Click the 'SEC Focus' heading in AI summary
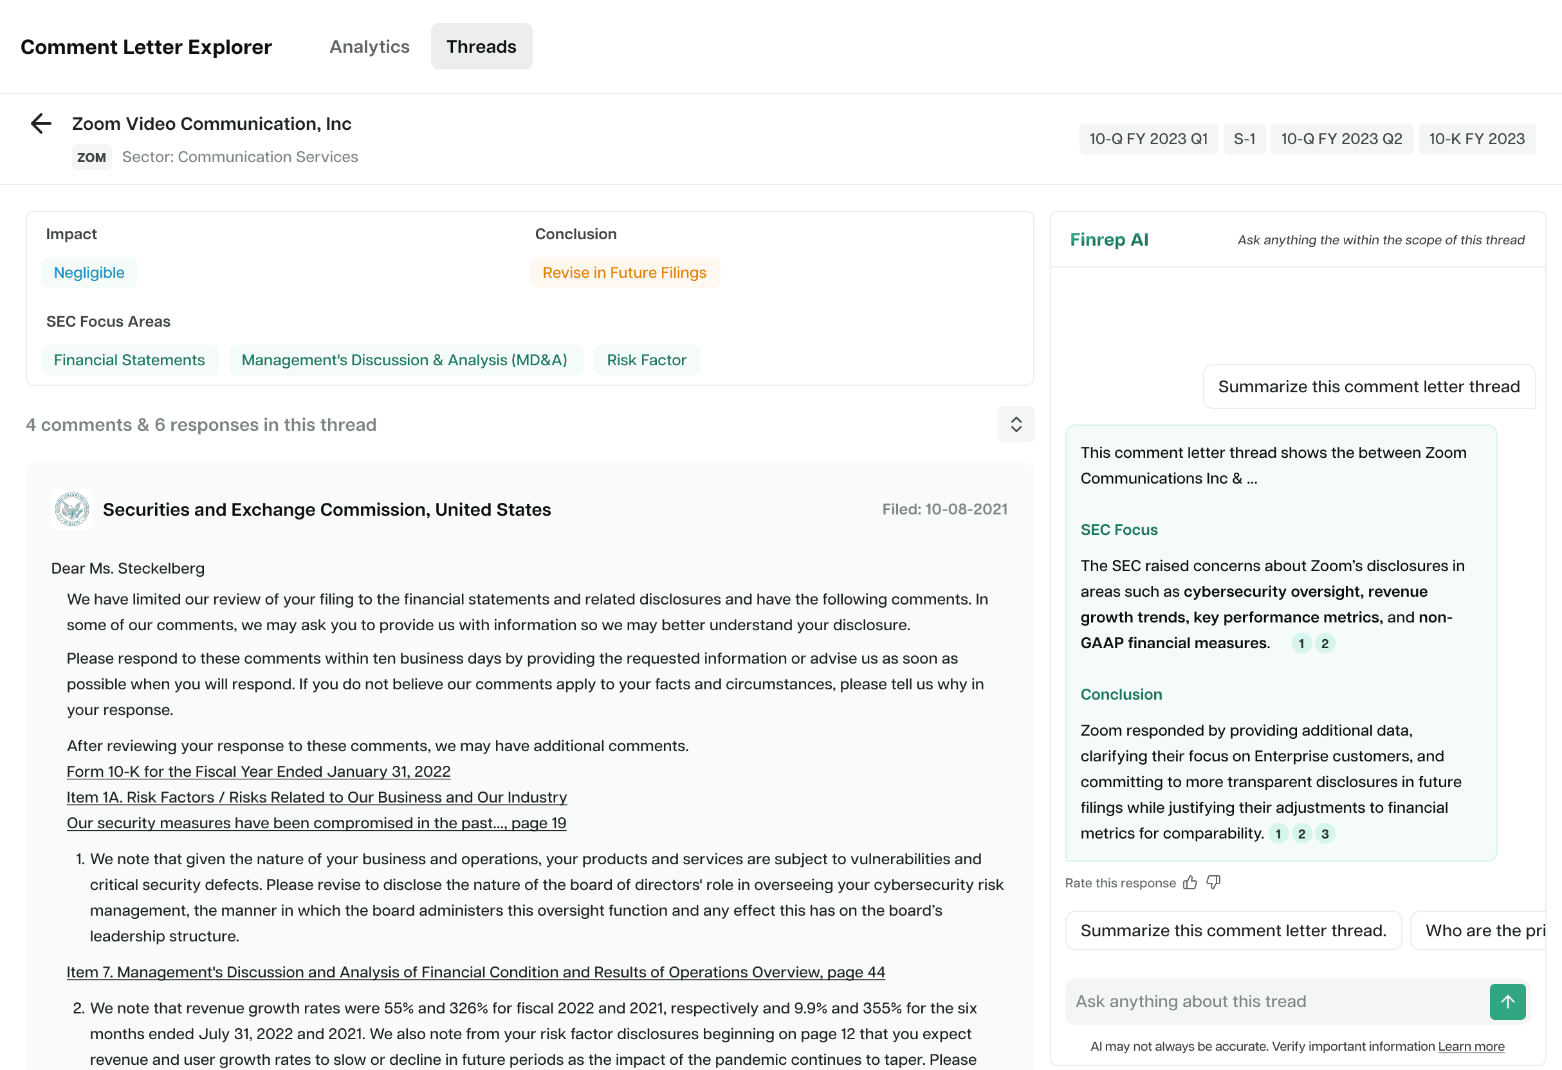Screen dimensions: 1562x1070 pos(1119,530)
